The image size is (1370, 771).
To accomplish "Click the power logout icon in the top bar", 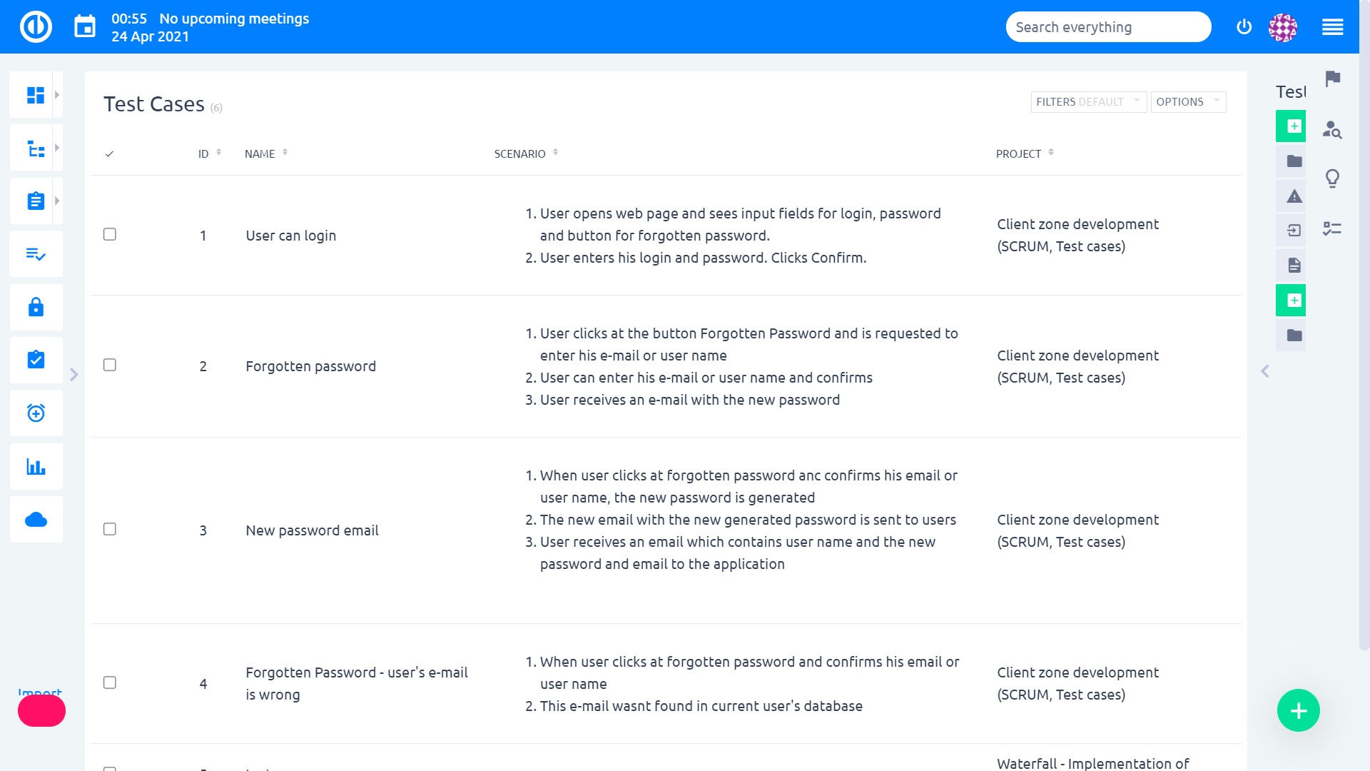I will coord(1243,26).
